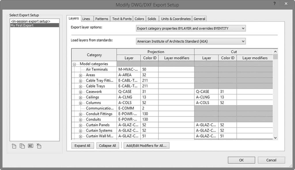Open Add/Edit Modifiers for All
This screenshot has width=295, height=170.
[x=146, y=146]
